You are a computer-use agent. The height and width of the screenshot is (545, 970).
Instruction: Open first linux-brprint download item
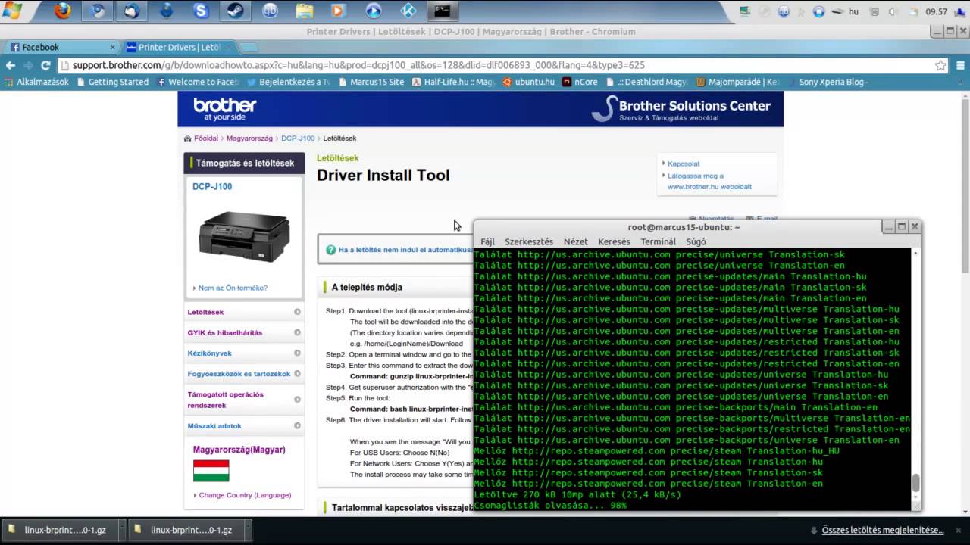tap(64, 531)
